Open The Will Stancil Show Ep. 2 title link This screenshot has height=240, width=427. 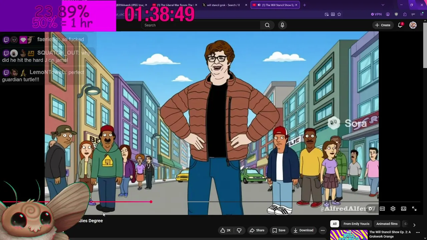point(390,234)
